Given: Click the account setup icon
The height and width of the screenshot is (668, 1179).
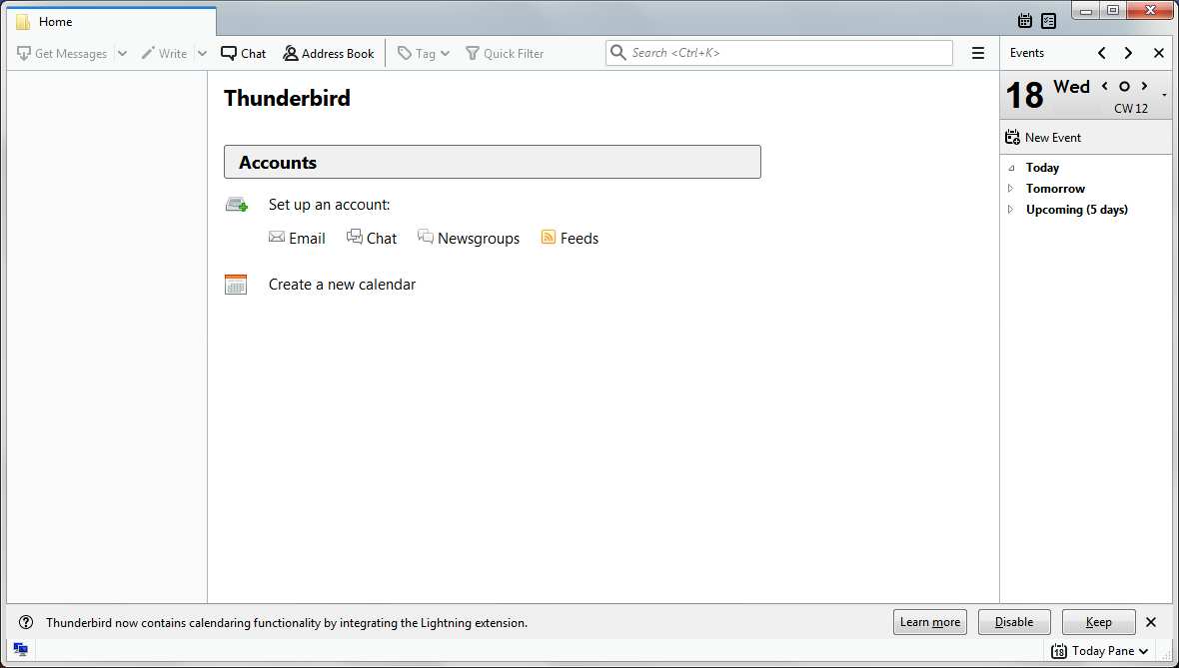Looking at the screenshot, I should (x=237, y=205).
